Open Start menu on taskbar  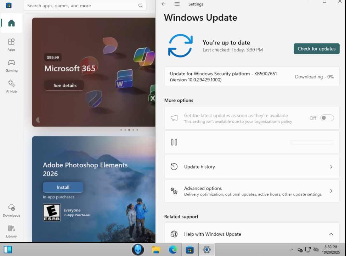(x=8, y=250)
